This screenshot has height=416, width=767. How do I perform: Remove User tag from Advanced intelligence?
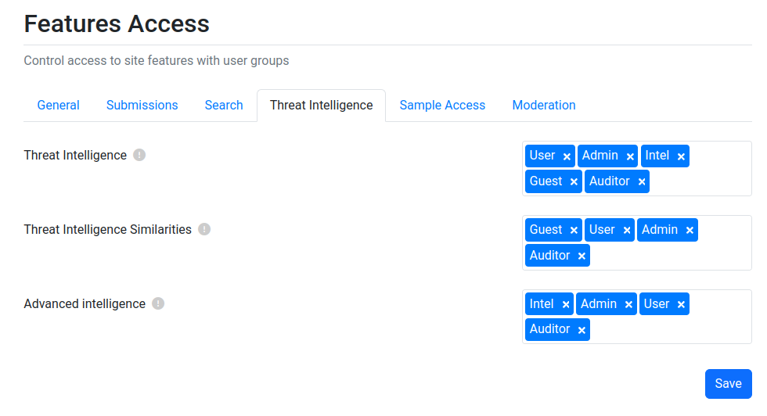point(681,304)
